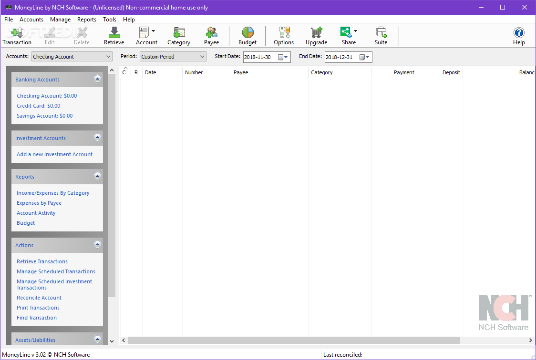Sort by the Payee column header
The height and width of the screenshot is (360, 536).
click(x=269, y=72)
